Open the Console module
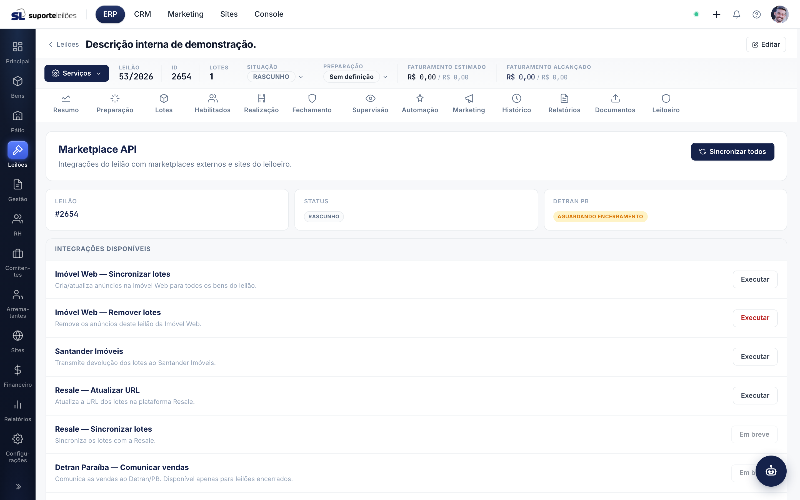The height and width of the screenshot is (500, 800). 269,14
